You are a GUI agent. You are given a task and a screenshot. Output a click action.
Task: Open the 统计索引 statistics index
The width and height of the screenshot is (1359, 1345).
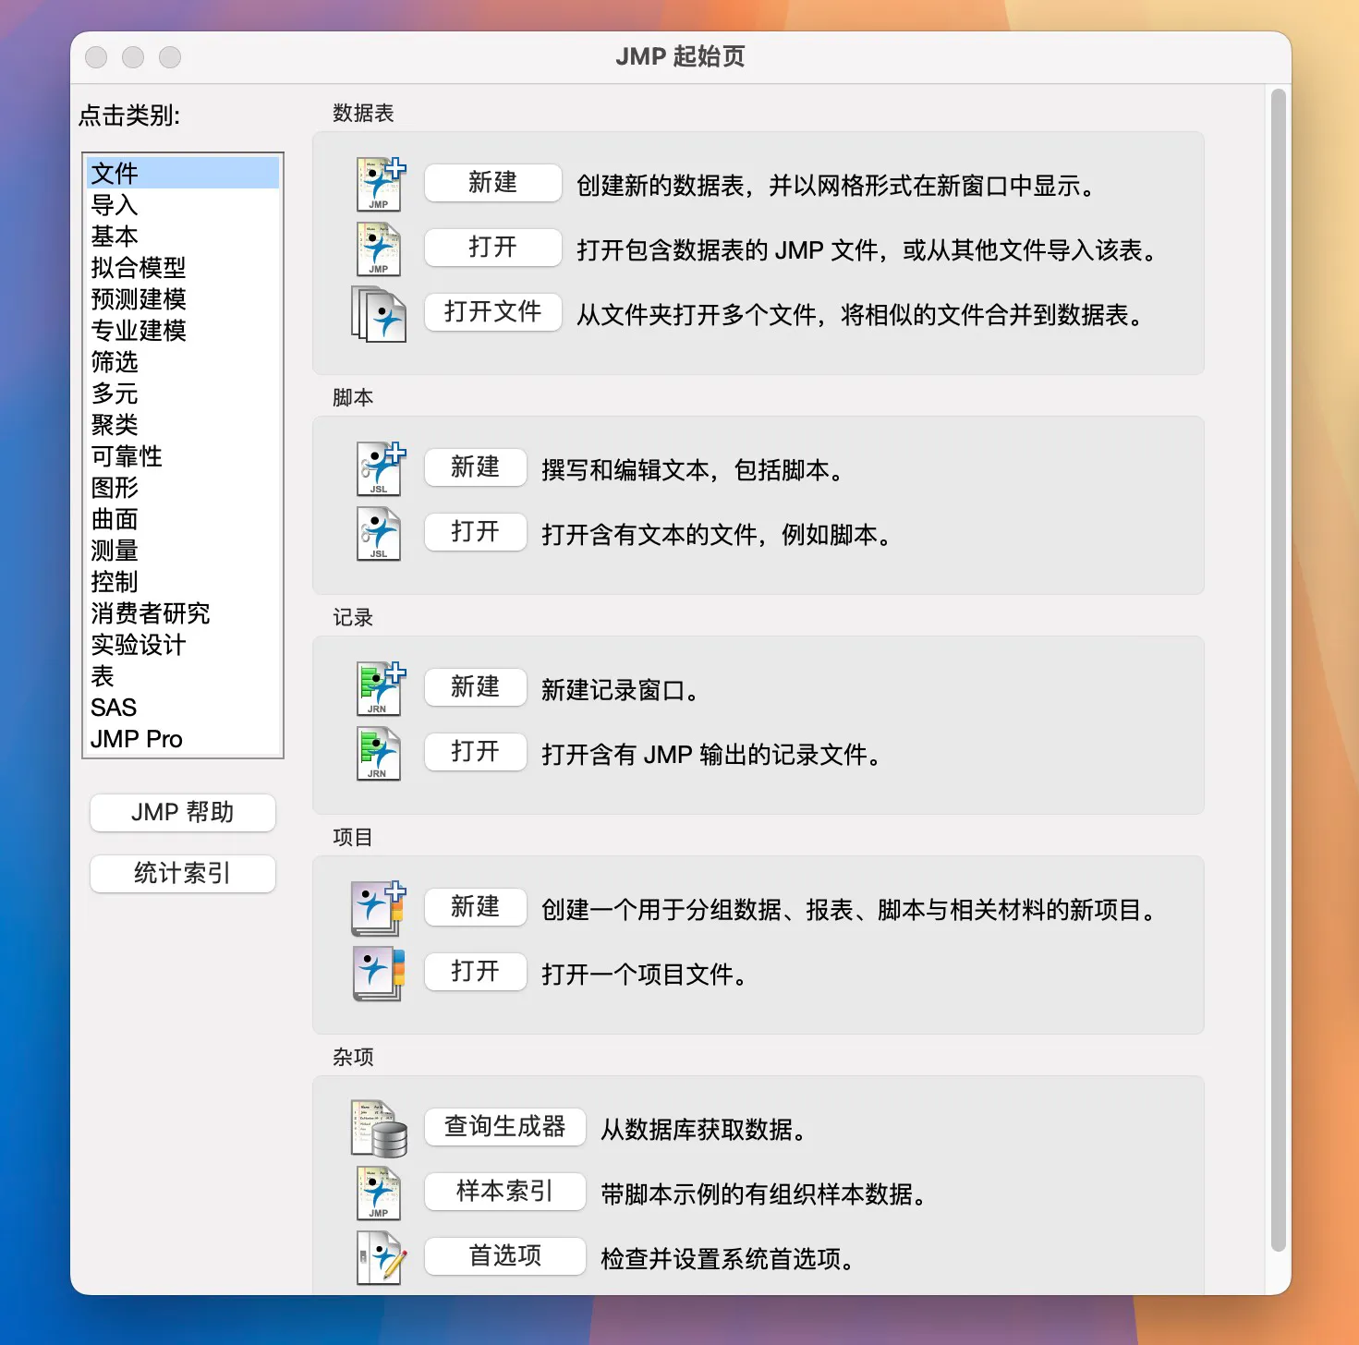pyautogui.click(x=183, y=874)
